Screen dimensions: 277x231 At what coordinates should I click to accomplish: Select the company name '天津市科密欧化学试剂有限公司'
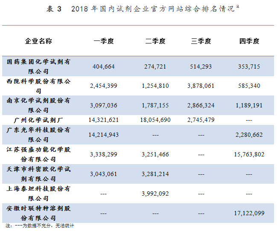39,173
